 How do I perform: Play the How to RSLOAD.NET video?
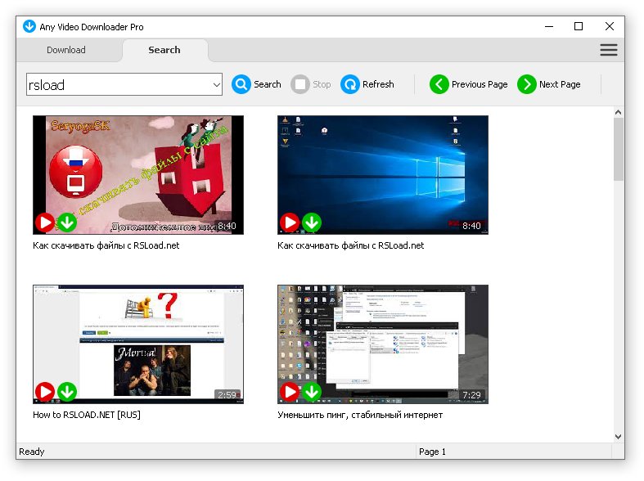pyautogui.click(x=45, y=392)
